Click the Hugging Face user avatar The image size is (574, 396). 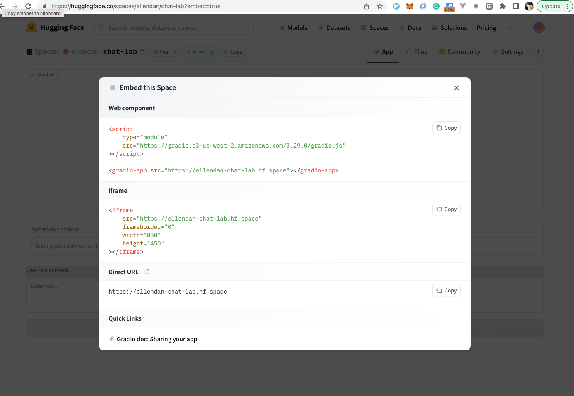point(538,27)
